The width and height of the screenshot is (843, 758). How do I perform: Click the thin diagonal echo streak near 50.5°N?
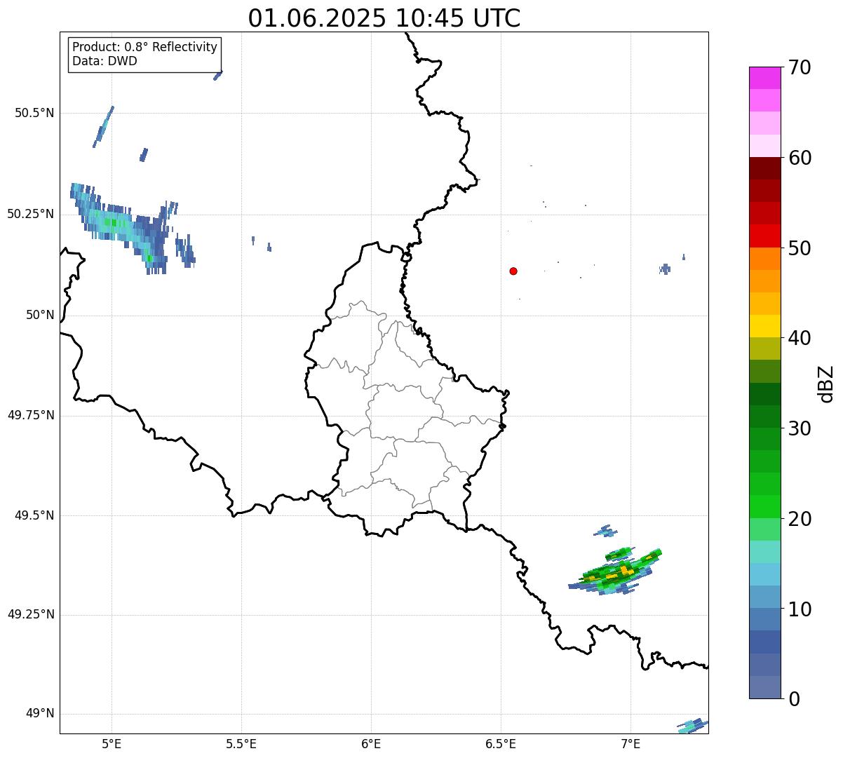tap(103, 126)
